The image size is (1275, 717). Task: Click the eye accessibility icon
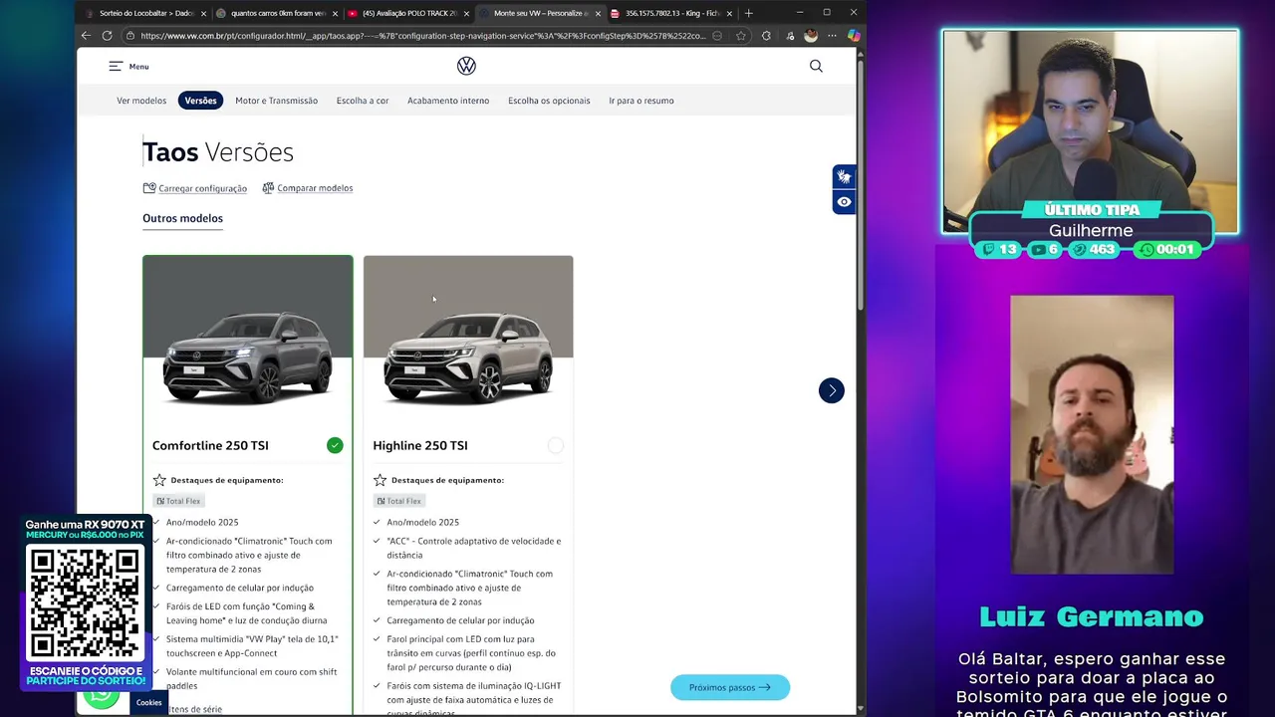844,202
